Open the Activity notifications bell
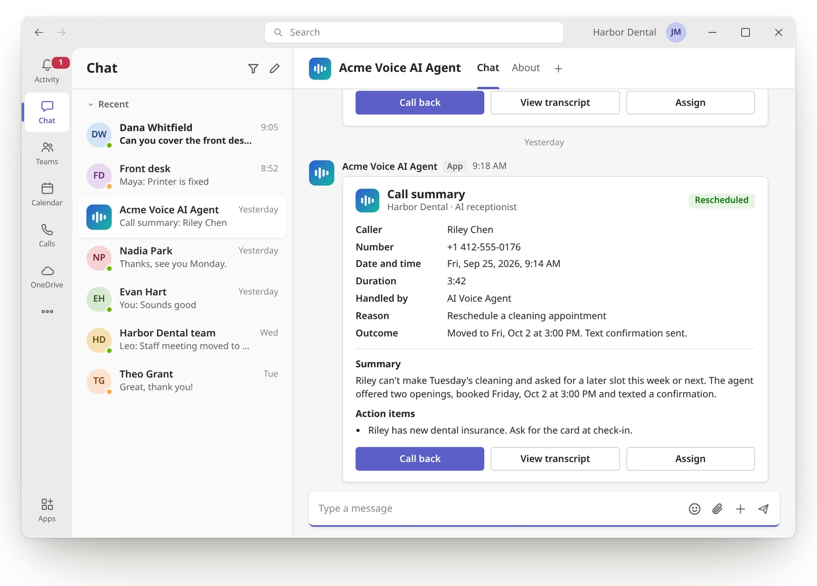Image resolution: width=817 pixels, height=586 pixels. [47, 71]
